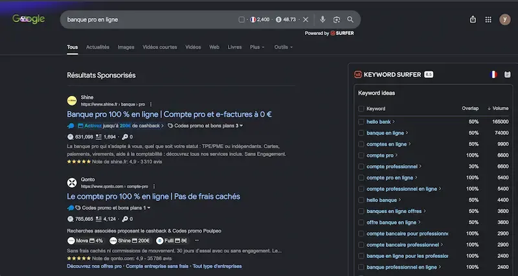Check the 'hello bank' keyword checkbox
Screen dimensions: 518x276
click(361, 122)
